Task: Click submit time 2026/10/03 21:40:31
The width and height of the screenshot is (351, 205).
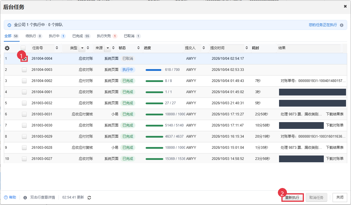Action: (x=228, y=103)
